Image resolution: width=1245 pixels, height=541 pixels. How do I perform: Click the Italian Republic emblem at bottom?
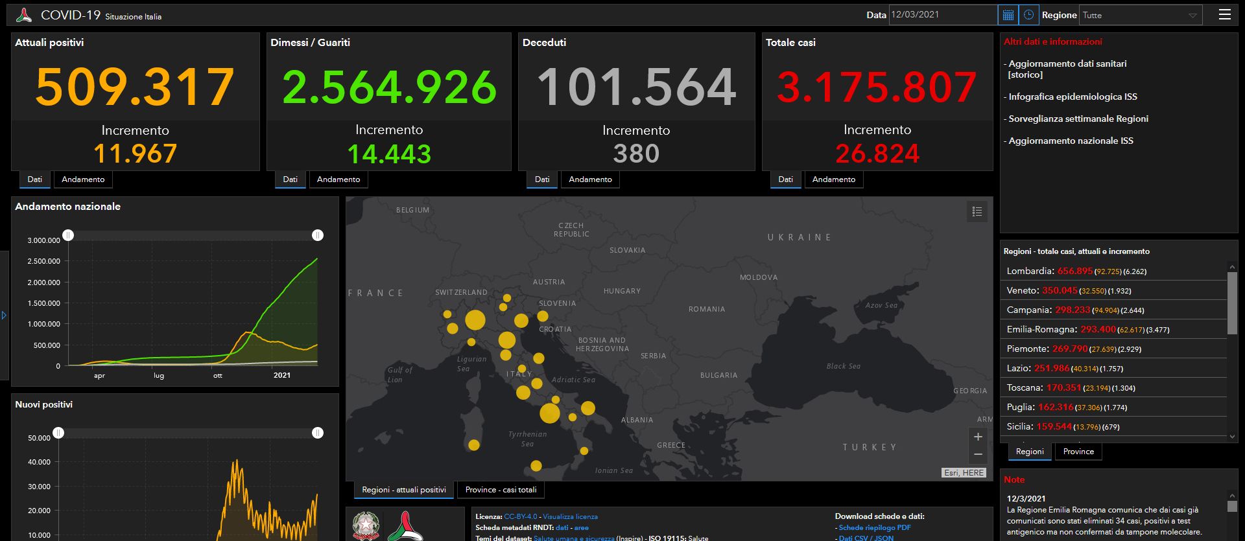click(x=366, y=525)
